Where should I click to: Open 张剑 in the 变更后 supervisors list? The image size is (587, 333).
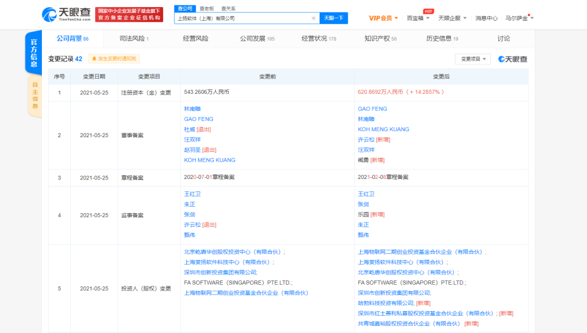pyautogui.click(x=363, y=204)
